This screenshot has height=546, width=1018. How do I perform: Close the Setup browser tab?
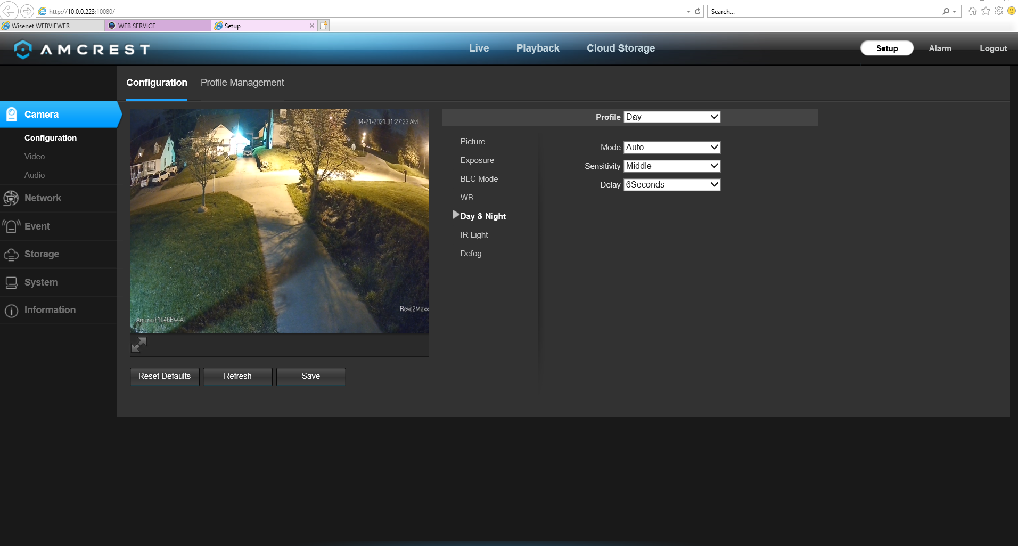(312, 26)
